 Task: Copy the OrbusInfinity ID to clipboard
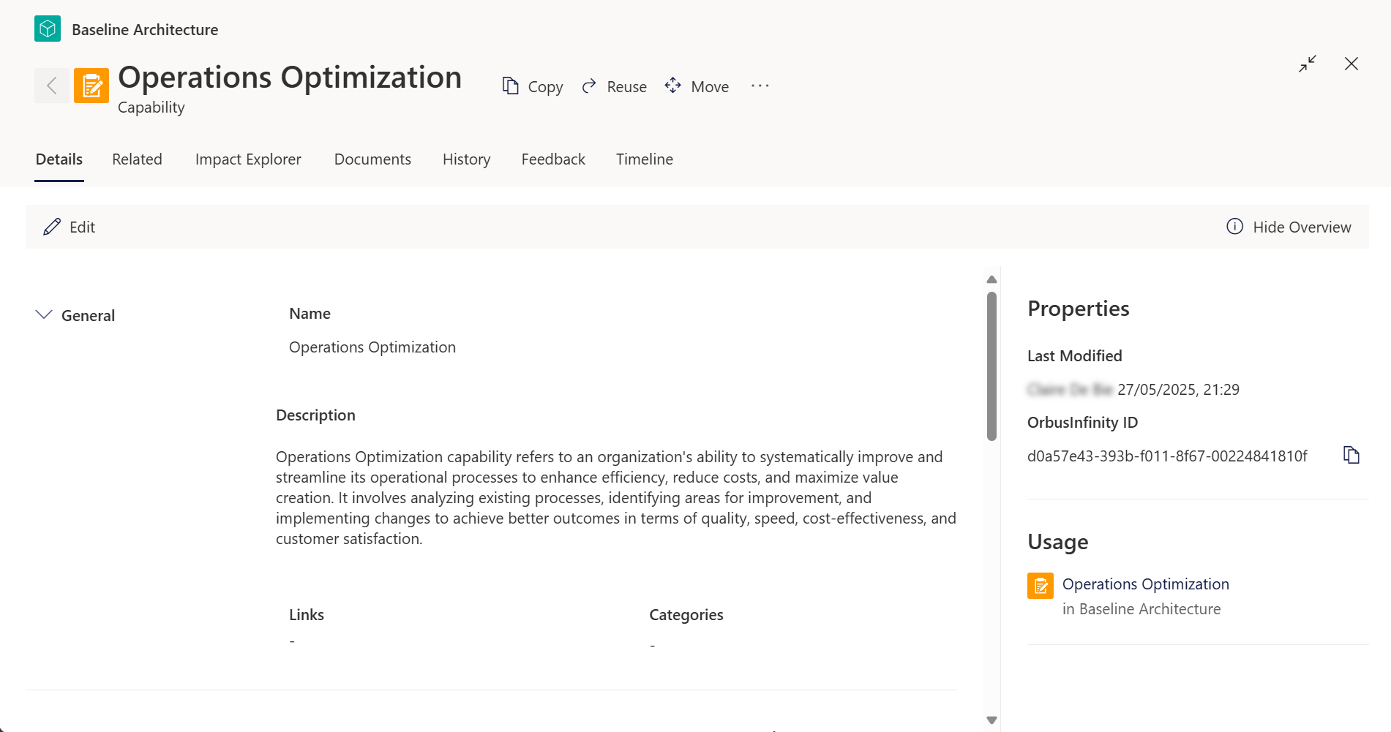click(1351, 455)
